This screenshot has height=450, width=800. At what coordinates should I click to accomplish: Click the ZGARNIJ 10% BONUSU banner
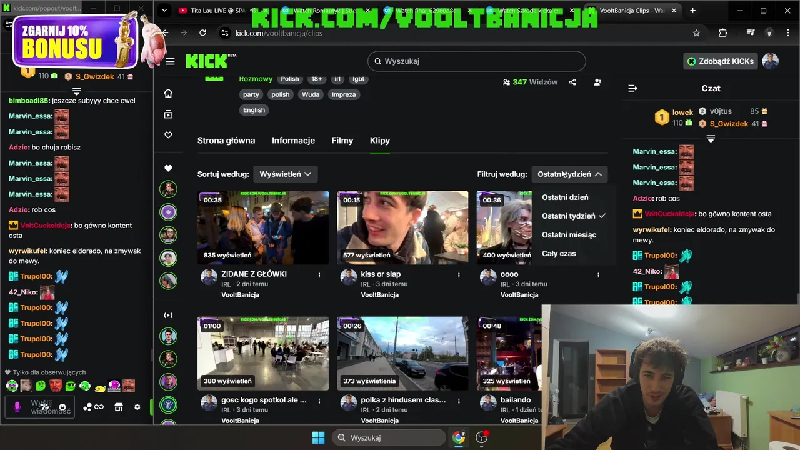click(x=75, y=42)
